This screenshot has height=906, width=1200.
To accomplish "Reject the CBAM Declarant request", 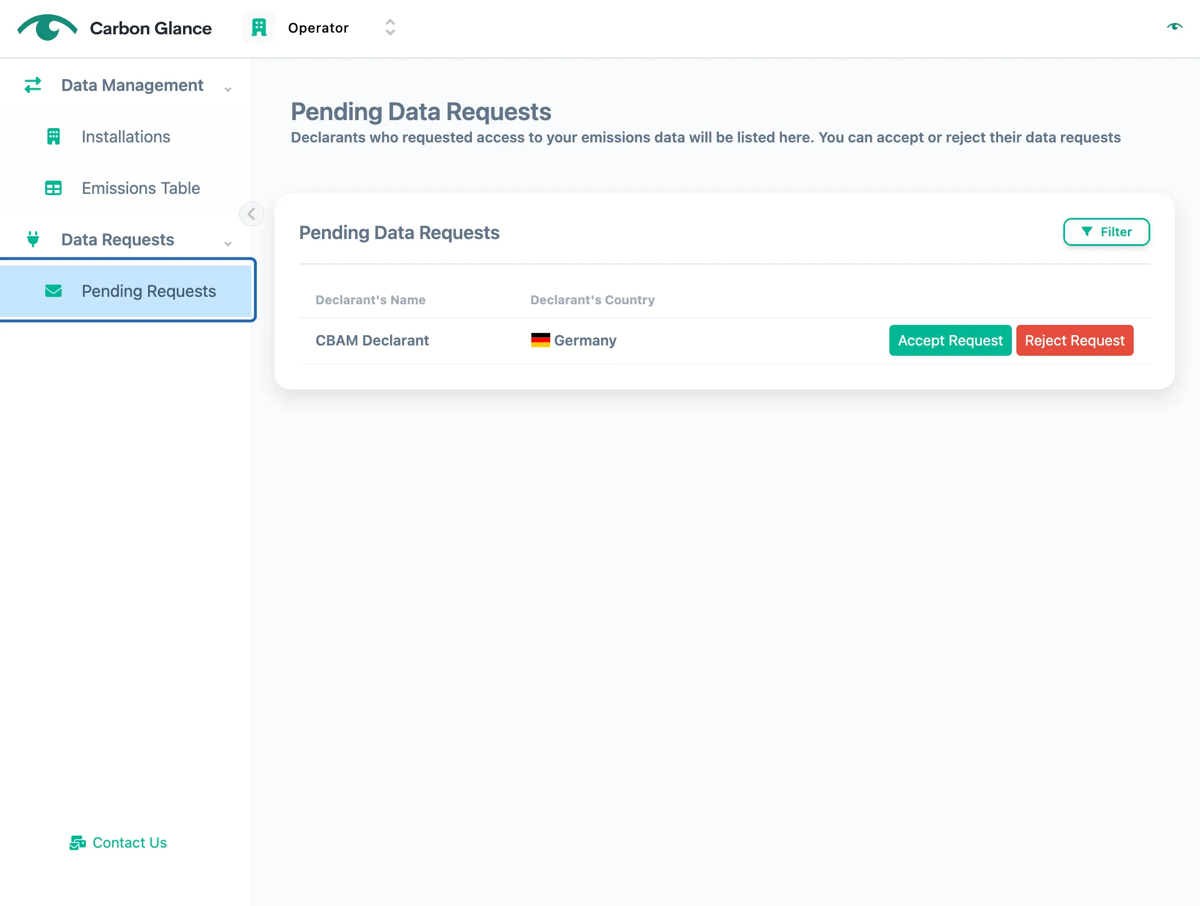I will pos(1074,340).
